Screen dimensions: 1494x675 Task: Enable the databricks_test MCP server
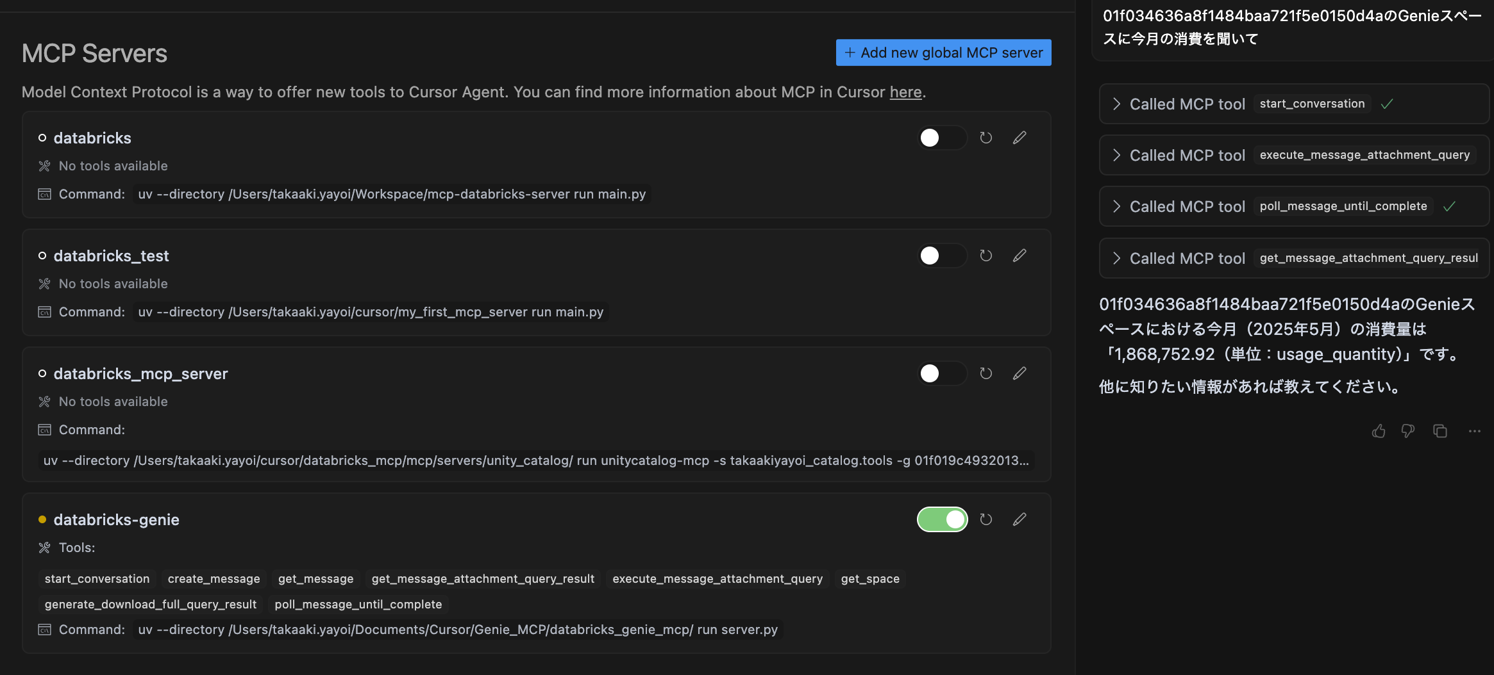point(941,256)
